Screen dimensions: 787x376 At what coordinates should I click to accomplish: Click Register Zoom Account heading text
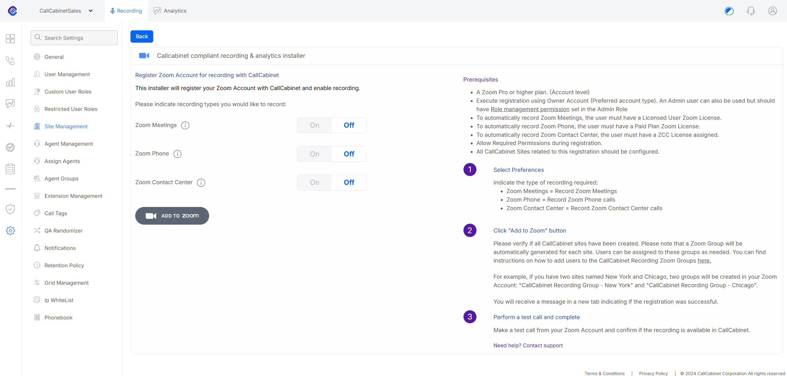coord(207,75)
